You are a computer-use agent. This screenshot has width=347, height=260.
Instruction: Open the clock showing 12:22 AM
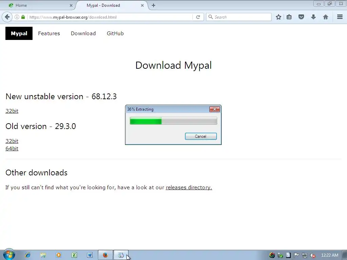(329, 255)
